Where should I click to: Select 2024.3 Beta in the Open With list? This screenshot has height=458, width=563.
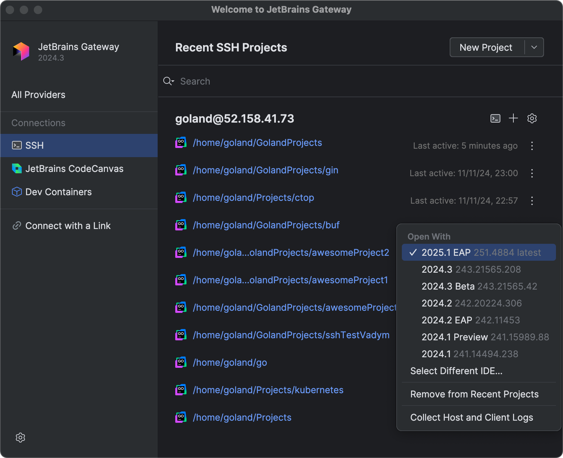(x=448, y=286)
